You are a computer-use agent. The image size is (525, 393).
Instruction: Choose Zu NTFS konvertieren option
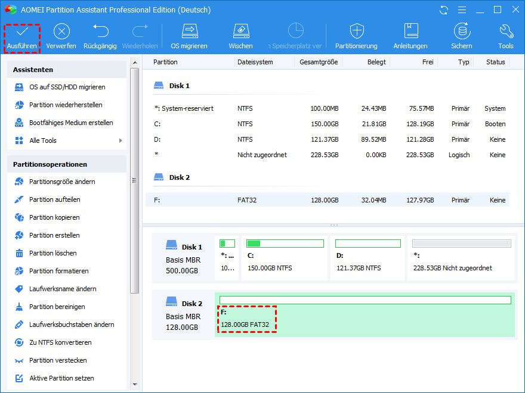(60, 342)
